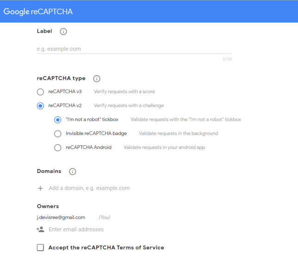The height and width of the screenshot is (260, 298).
Task: Select the reCAPTCHA Android radio button
Action: [x=58, y=148]
